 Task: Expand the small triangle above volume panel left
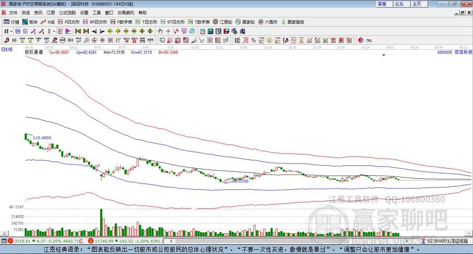click(x=4, y=233)
